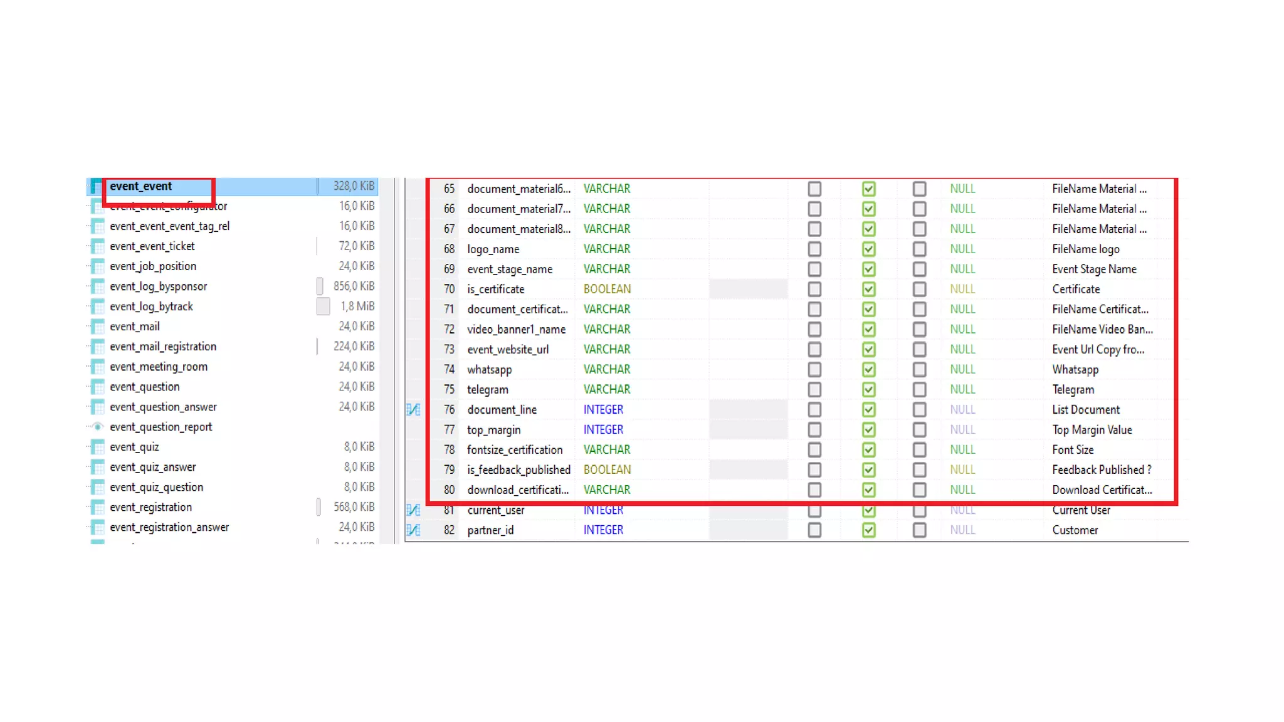This screenshot has width=1284, height=722.
Task: Click the table icon beside event_mail
Action: click(98, 327)
